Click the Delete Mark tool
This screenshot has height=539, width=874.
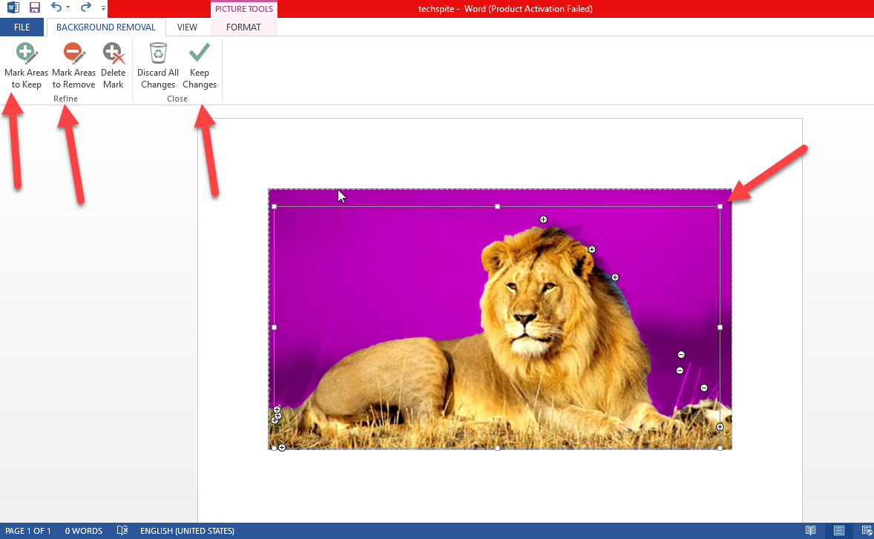113,65
